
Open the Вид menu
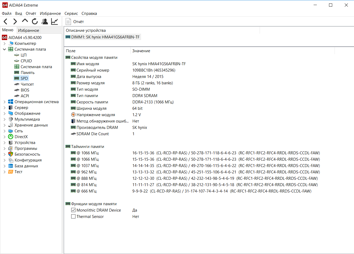[19, 14]
